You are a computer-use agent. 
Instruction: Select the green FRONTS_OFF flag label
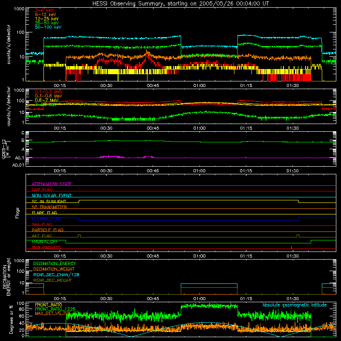(45, 242)
